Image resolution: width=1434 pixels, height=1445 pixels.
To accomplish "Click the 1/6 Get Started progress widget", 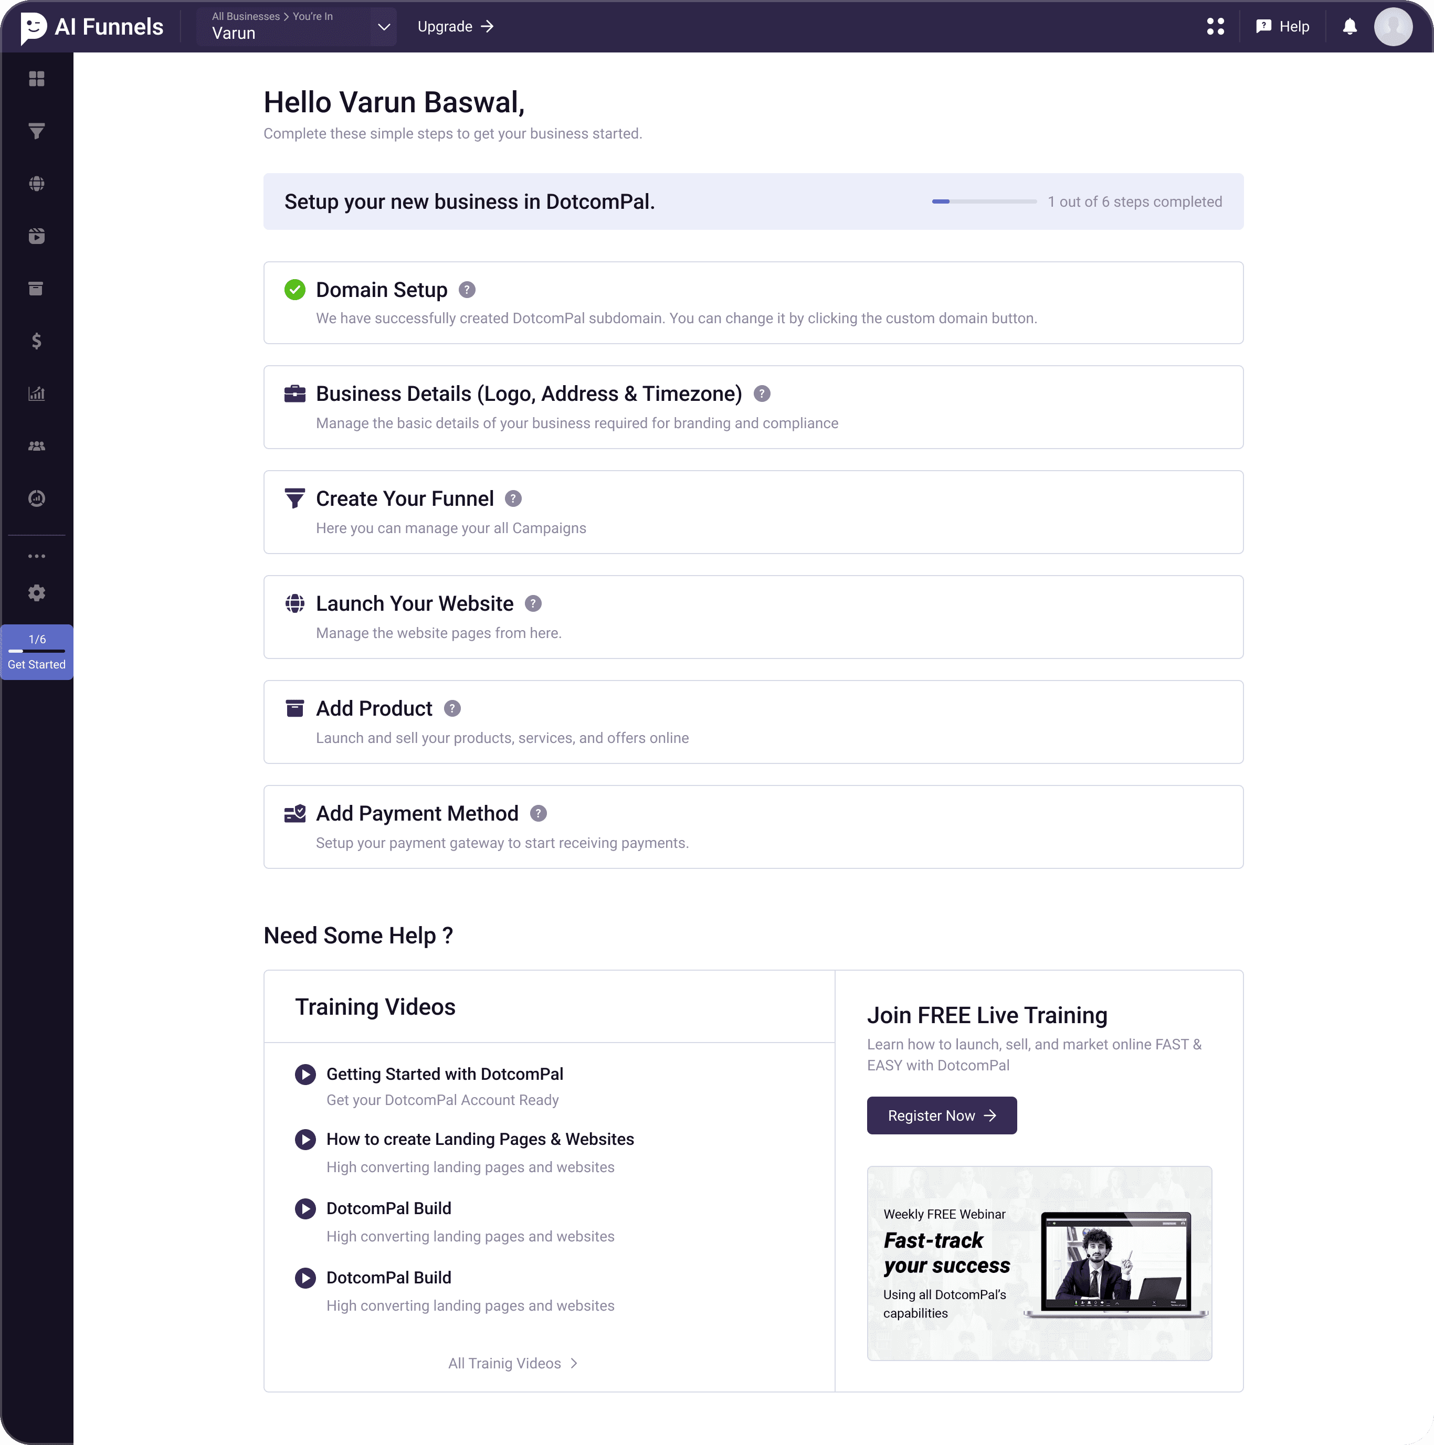I will pyautogui.click(x=37, y=652).
